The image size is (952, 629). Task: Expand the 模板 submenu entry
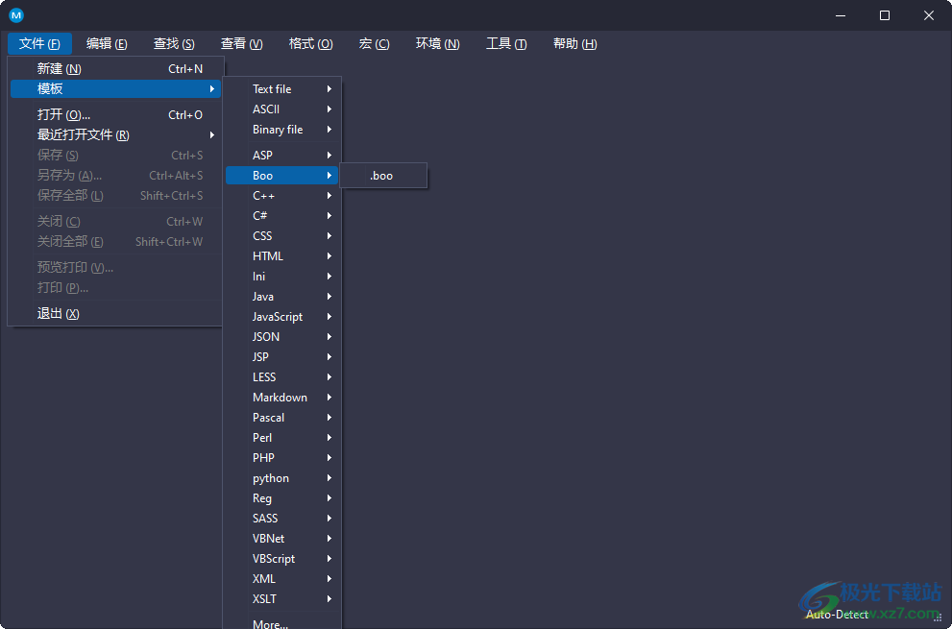[116, 88]
